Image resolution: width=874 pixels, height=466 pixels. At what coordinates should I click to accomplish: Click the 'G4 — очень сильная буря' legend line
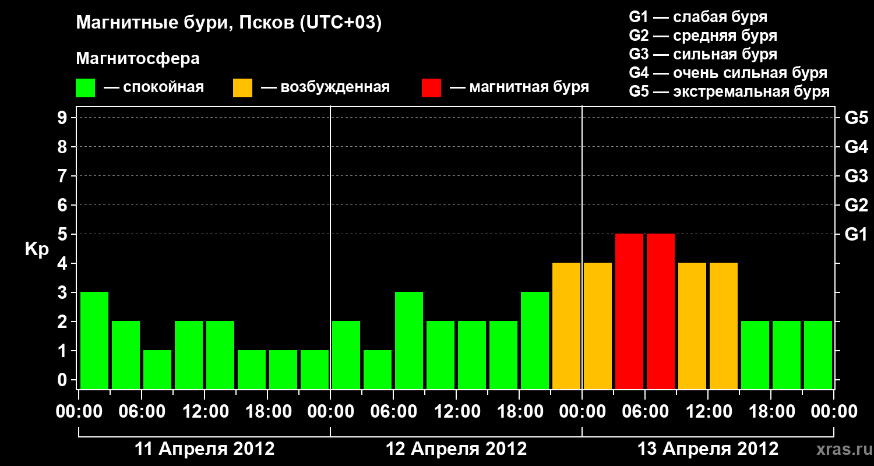728,73
